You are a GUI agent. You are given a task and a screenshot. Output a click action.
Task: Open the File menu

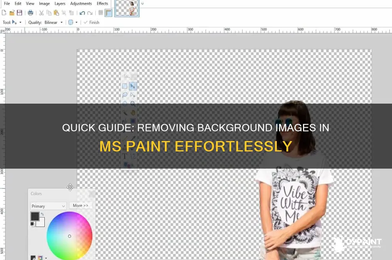tap(7, 3)
